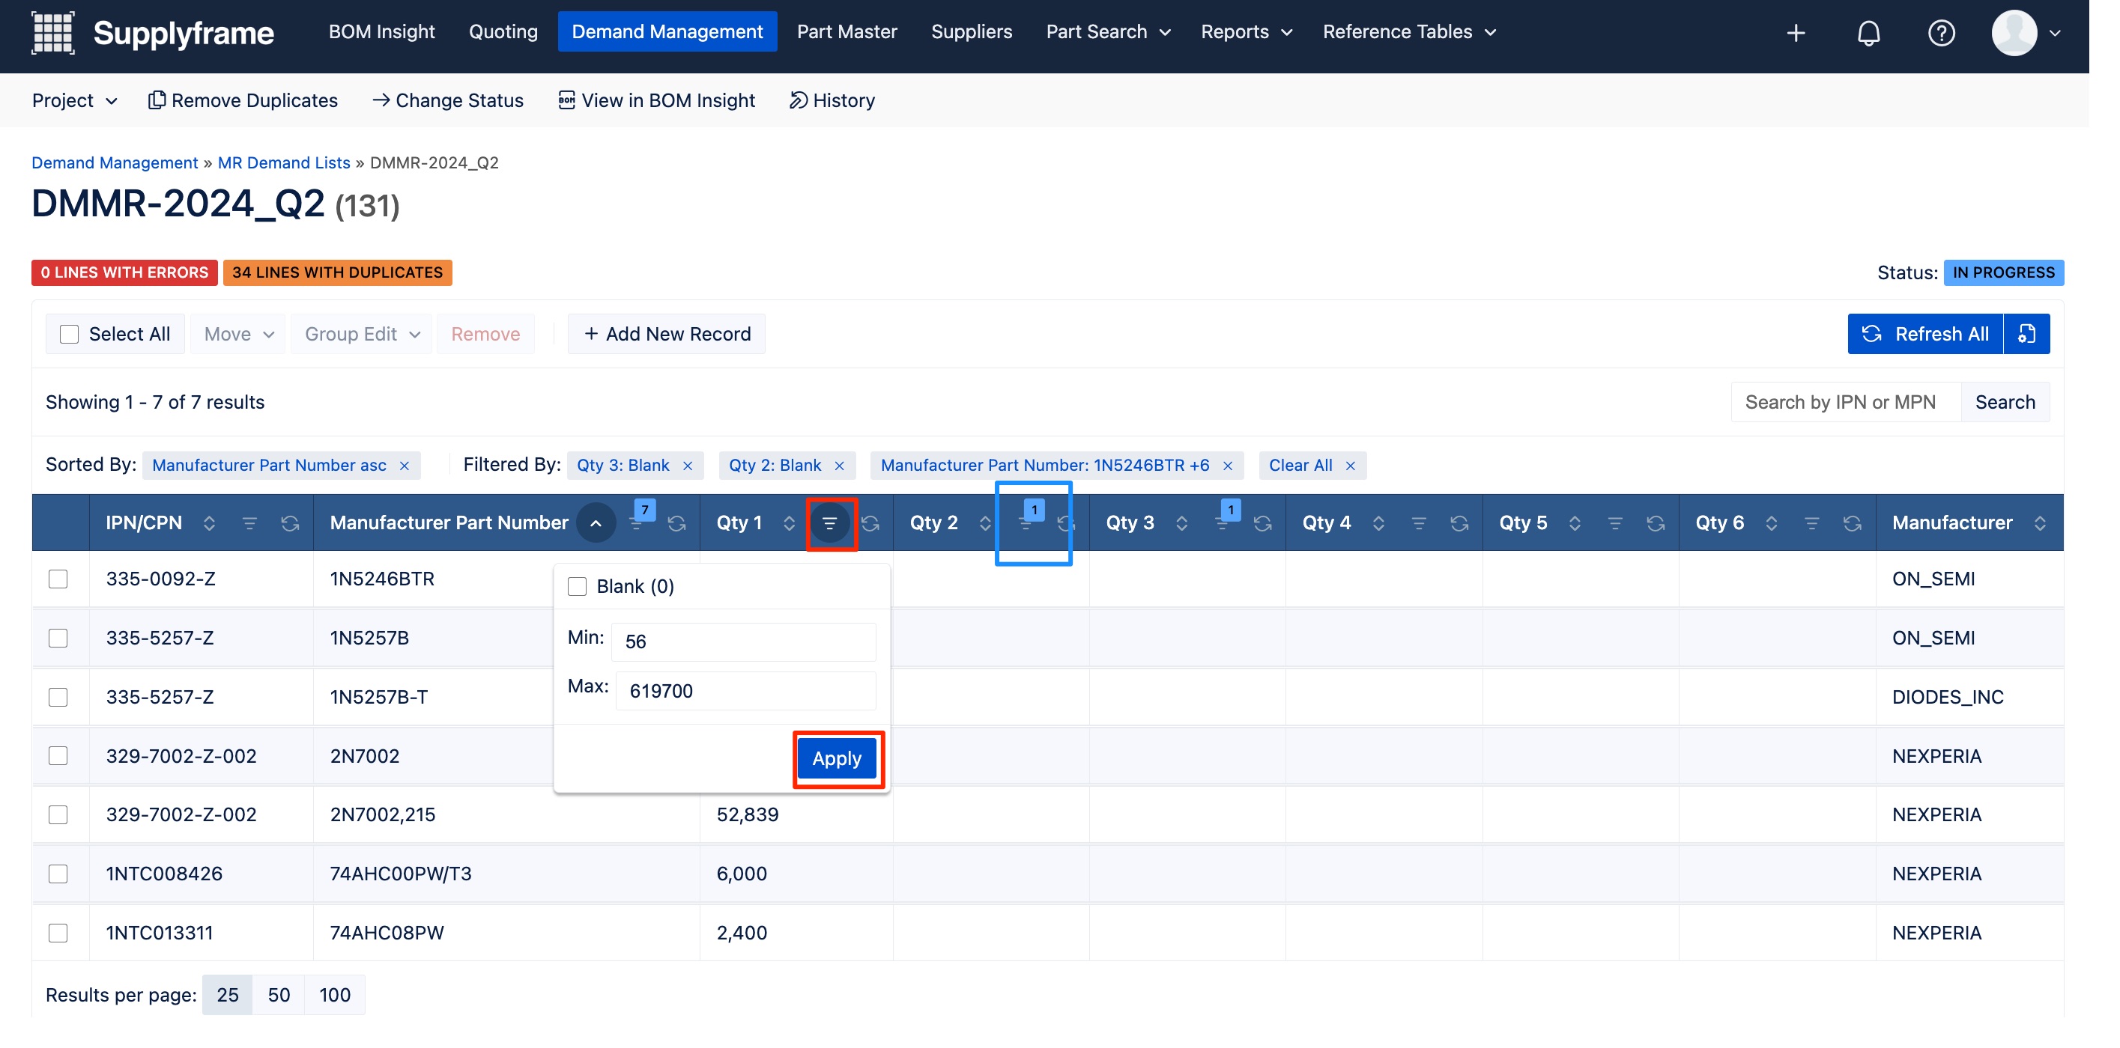2120x1048 pixels.
Task: Select the row checkbox for 2N7002
Action: pos(58,756)
